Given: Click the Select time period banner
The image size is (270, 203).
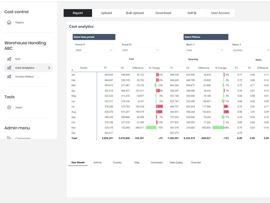Looking at the screenshot, I should click(94, 37).
